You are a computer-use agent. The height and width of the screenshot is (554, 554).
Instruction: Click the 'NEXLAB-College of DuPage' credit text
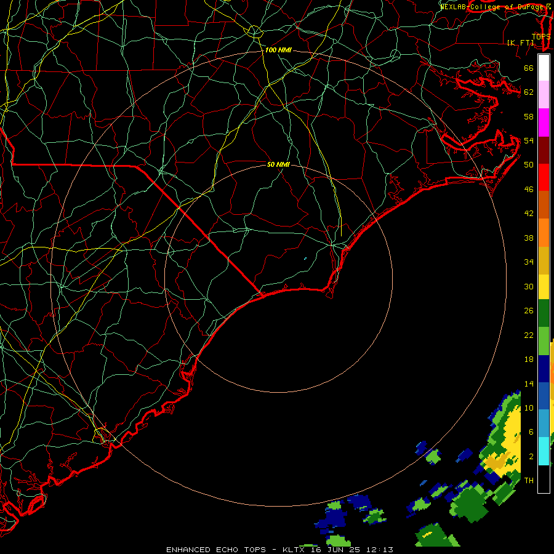[492, 7]
